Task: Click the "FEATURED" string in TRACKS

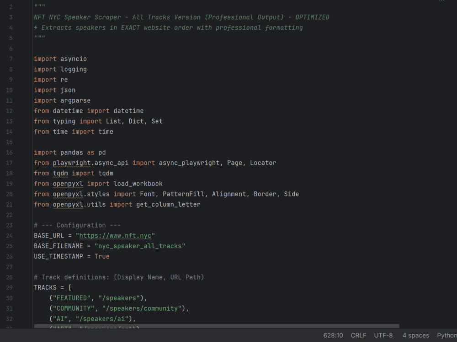Action: tap(72, 298)
